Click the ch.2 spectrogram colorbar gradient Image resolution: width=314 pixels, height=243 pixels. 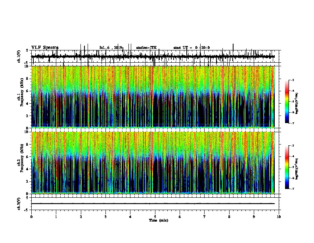pyautogui.click(x=287, y=167)
